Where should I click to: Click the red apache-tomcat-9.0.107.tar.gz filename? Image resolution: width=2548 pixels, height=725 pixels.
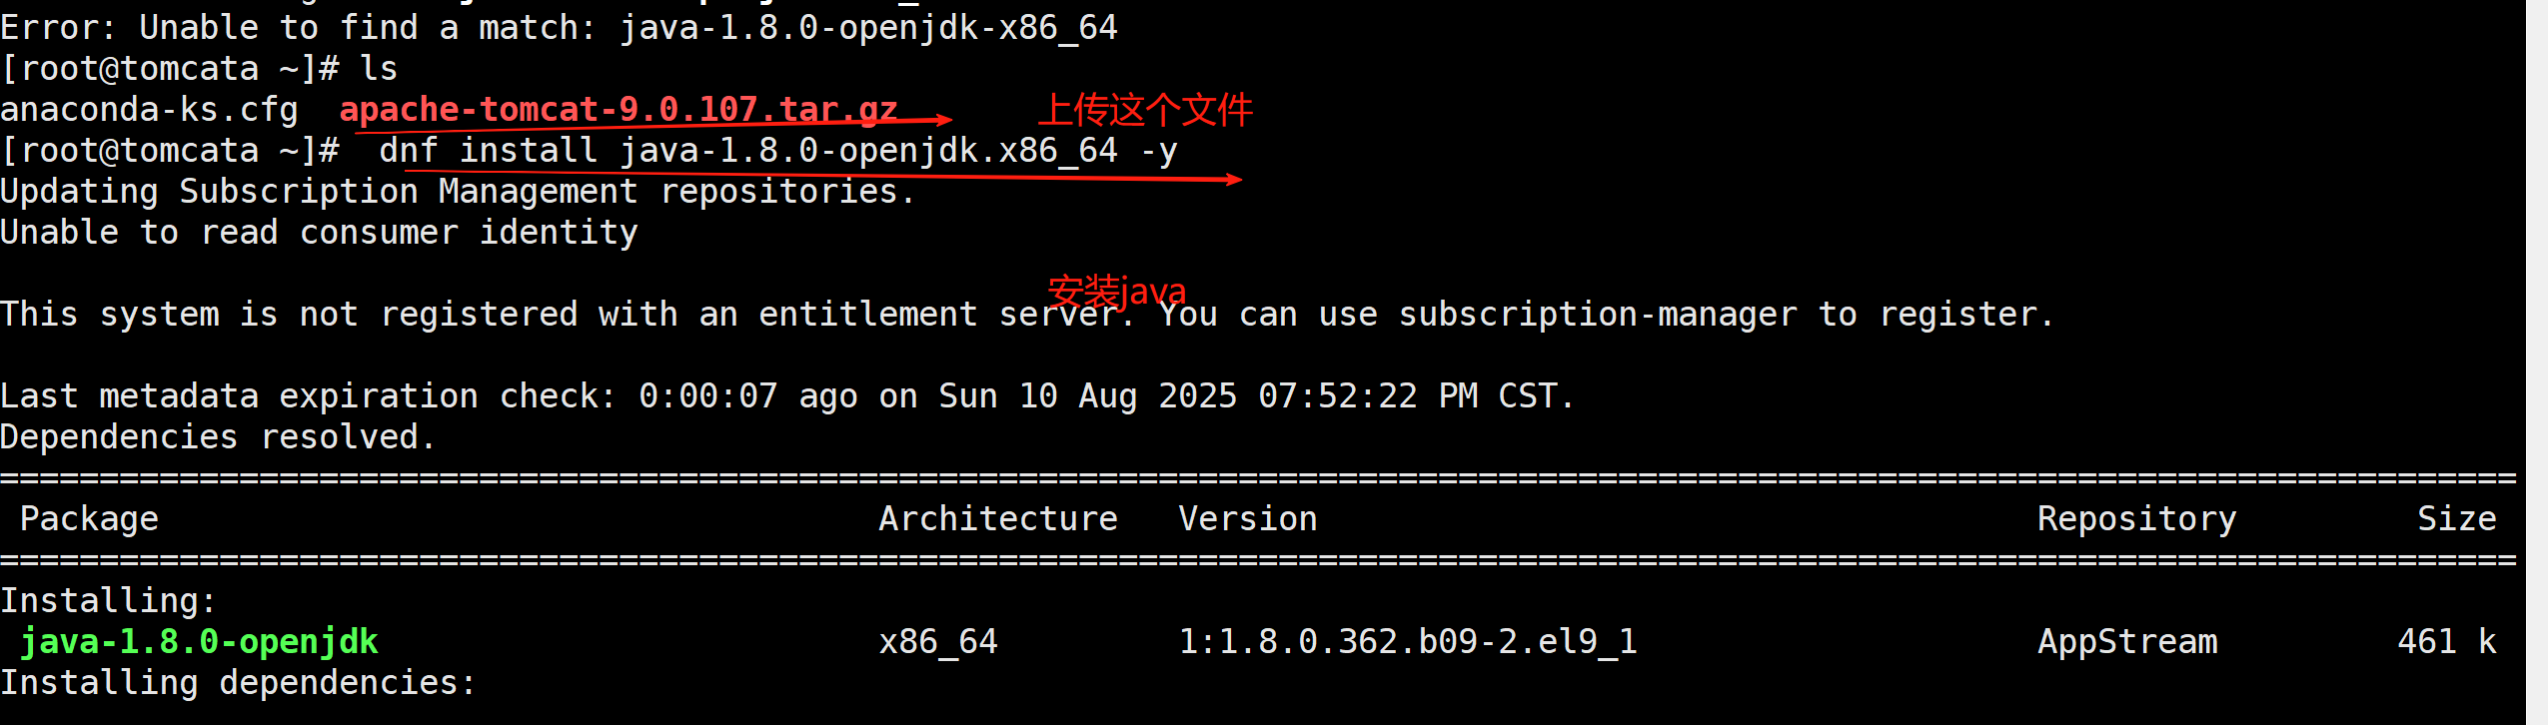[619, 109]
